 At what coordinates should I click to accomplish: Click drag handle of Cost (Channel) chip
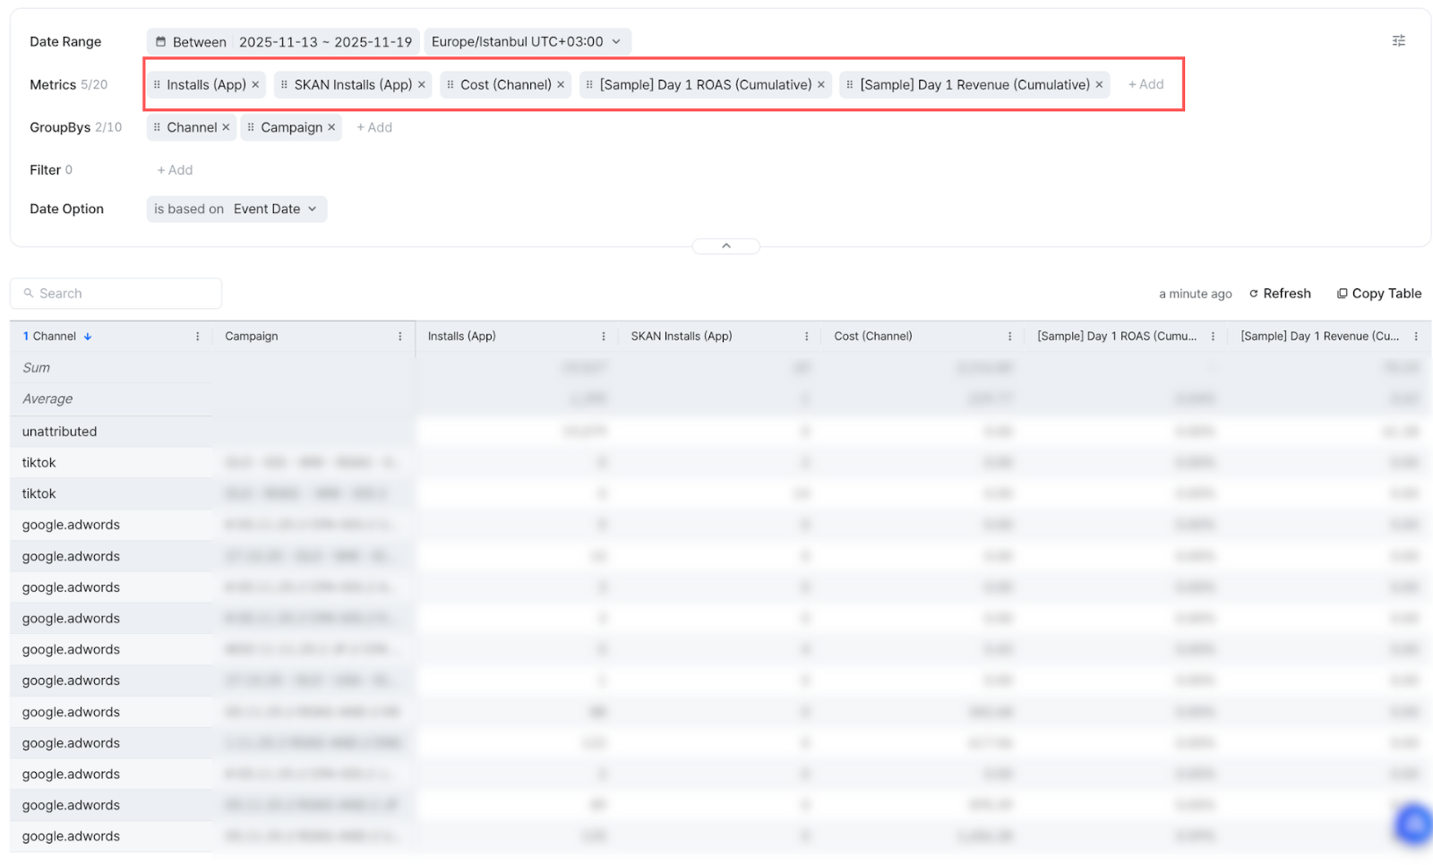[x=450, y=85]
